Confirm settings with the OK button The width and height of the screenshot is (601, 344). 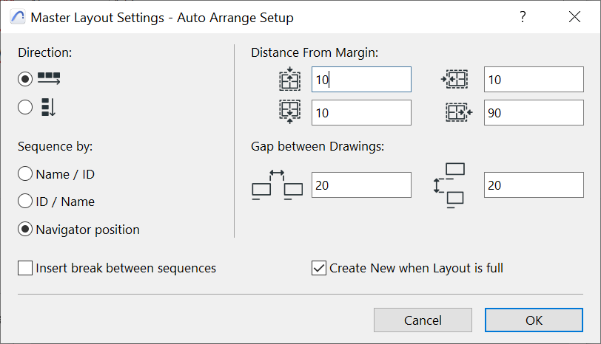[534, 320]
